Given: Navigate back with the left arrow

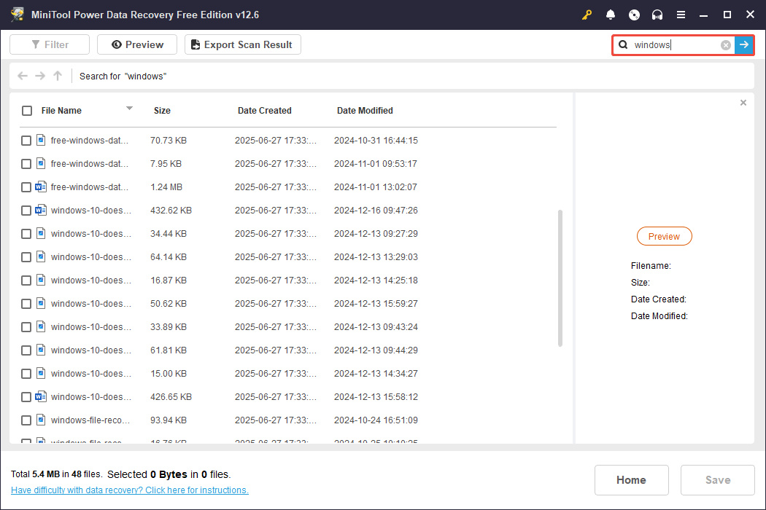Looking at the screenshot, I should click(x=22, y=76).
